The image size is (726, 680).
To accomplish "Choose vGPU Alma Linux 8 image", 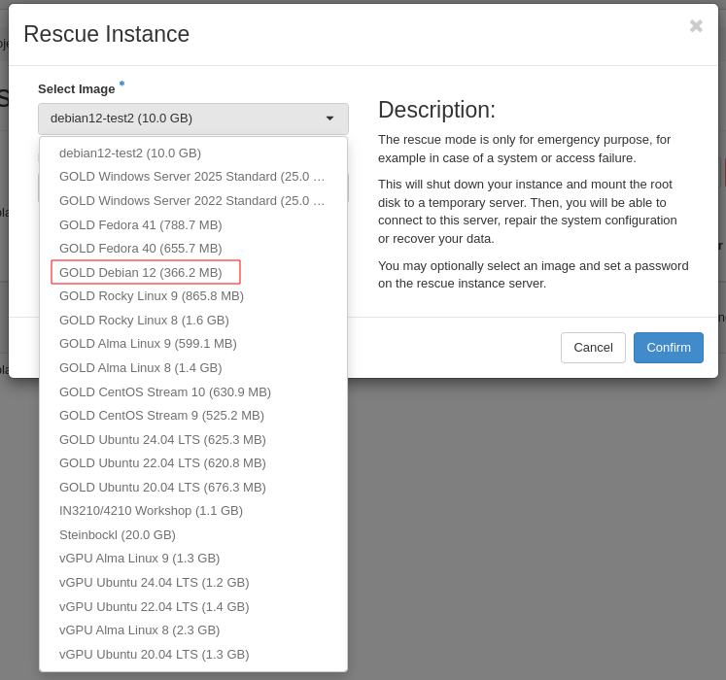I will [x=193, y=630].
